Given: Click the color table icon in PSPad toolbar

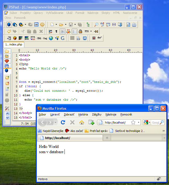Looking at the screenshot, I should pyautogui.click(x=21, y=38).
